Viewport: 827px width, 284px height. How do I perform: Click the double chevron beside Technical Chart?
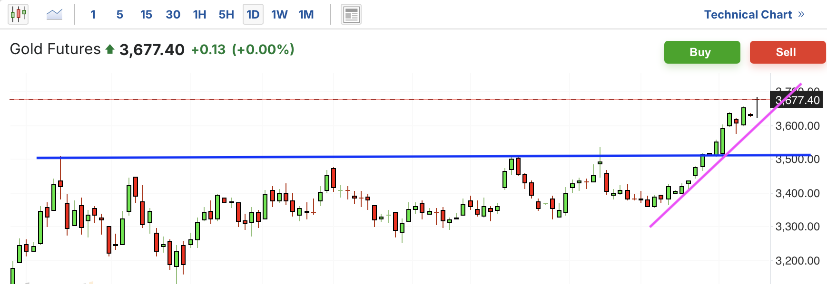(801, 14)
